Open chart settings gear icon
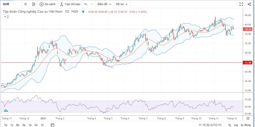This screenshot has height=127, width=255. pos(248,118)
